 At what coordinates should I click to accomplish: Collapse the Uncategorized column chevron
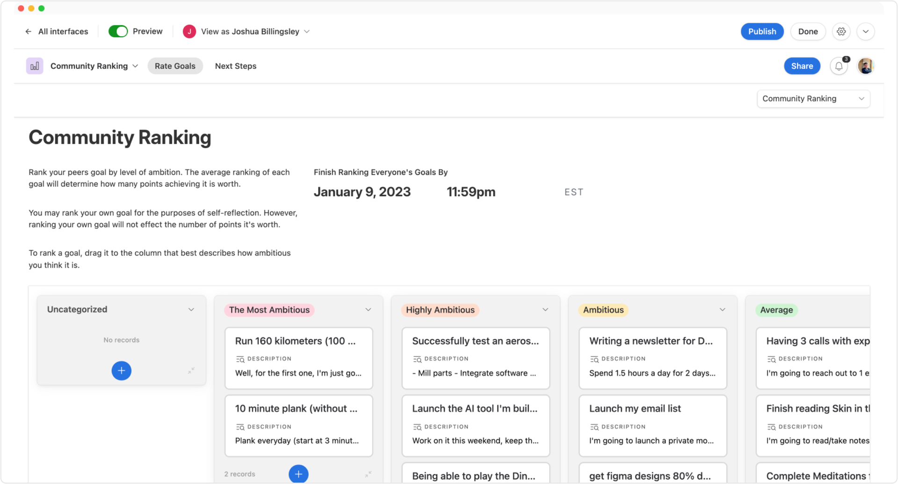pos(191,310)
